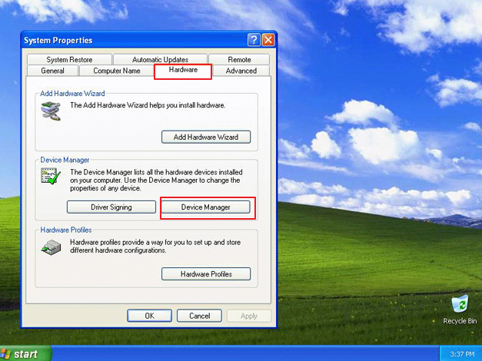Select the Hardware tab
Viewport: 482px width, 361px height.
tap(183, 70)
